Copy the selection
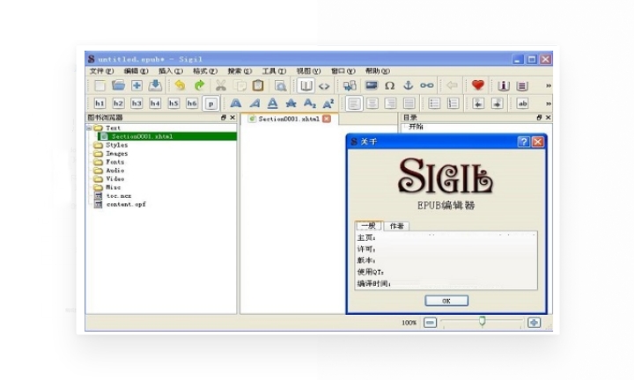Screen dimensions: 634x380 (x=240, y=85)
